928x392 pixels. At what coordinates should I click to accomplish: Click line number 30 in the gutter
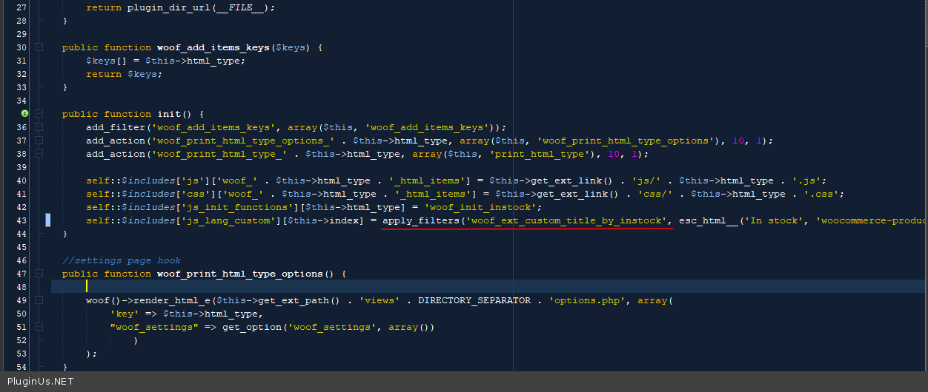coord(21,47)
